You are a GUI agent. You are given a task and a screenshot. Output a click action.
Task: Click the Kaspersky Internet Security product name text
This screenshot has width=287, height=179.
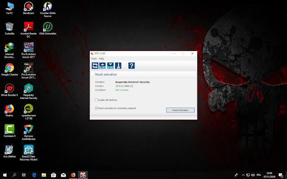[x=132, y=82]
